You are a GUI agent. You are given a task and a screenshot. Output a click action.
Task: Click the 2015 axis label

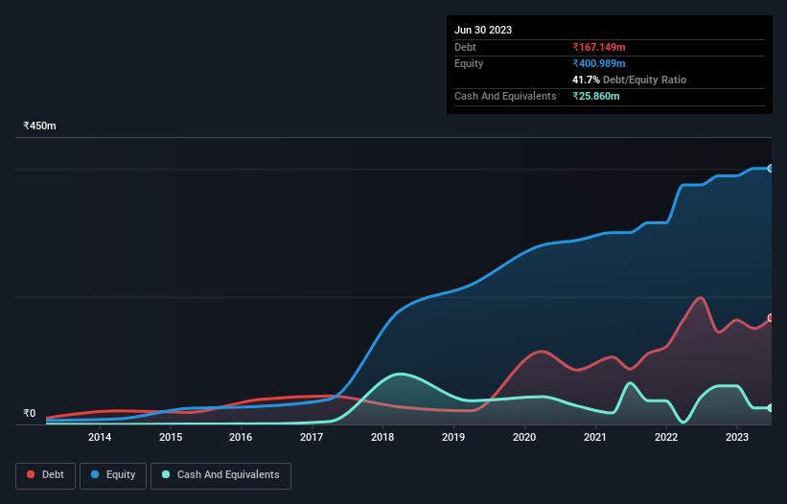tap(171, 437)
